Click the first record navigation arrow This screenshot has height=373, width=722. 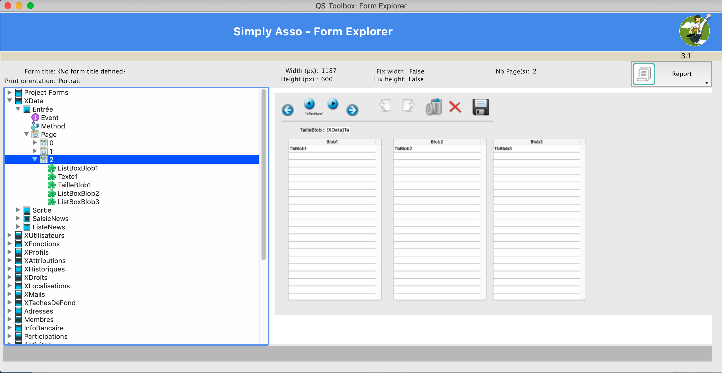(x=287, y=110)
